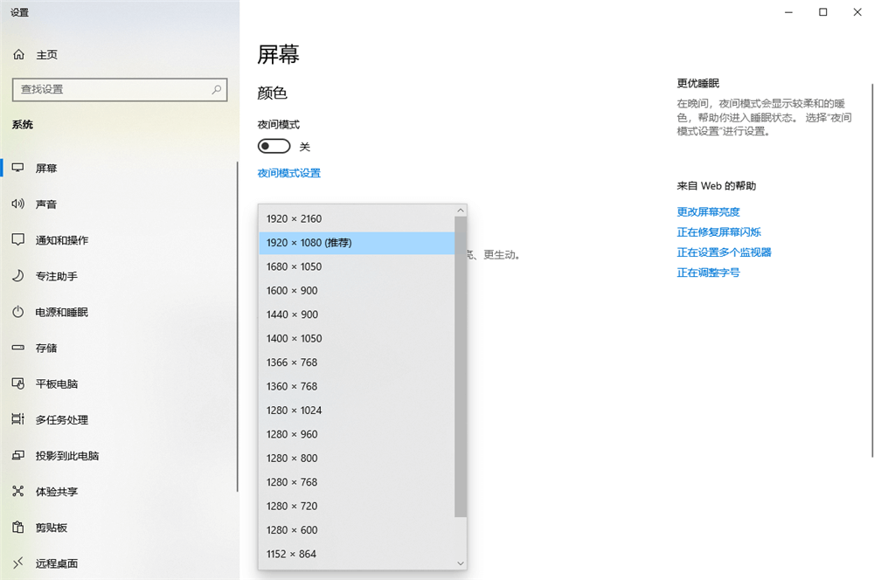This screenshot has height=580, width=874.
Task: Click the 电源和睡眠 power icon
Action: coord(19,312)
